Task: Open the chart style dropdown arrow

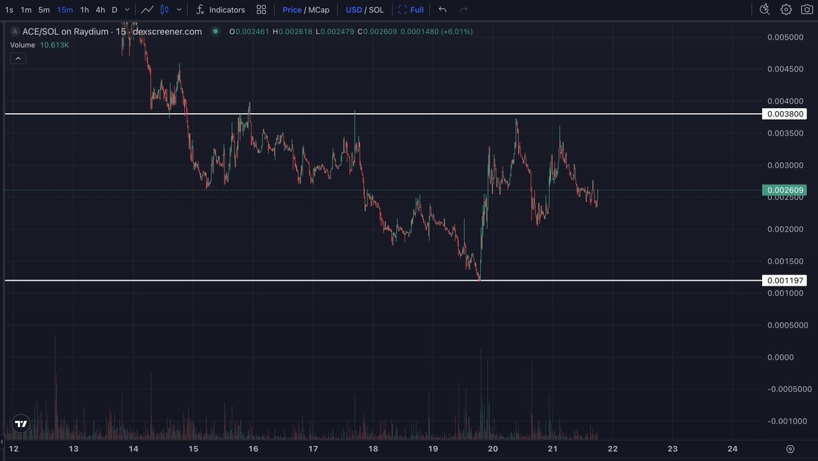Action: click(179, 10)
